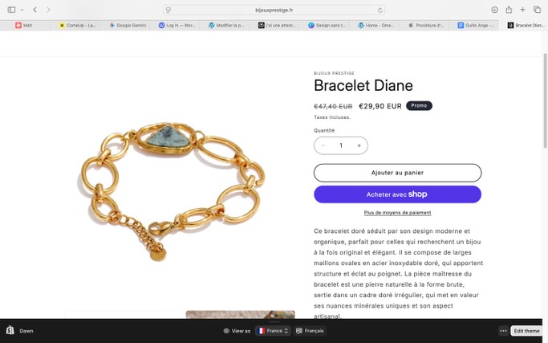Toggle the View as eye icon
Image resolution: width=548 pixels, height=343 pixels.
(226, 331)
